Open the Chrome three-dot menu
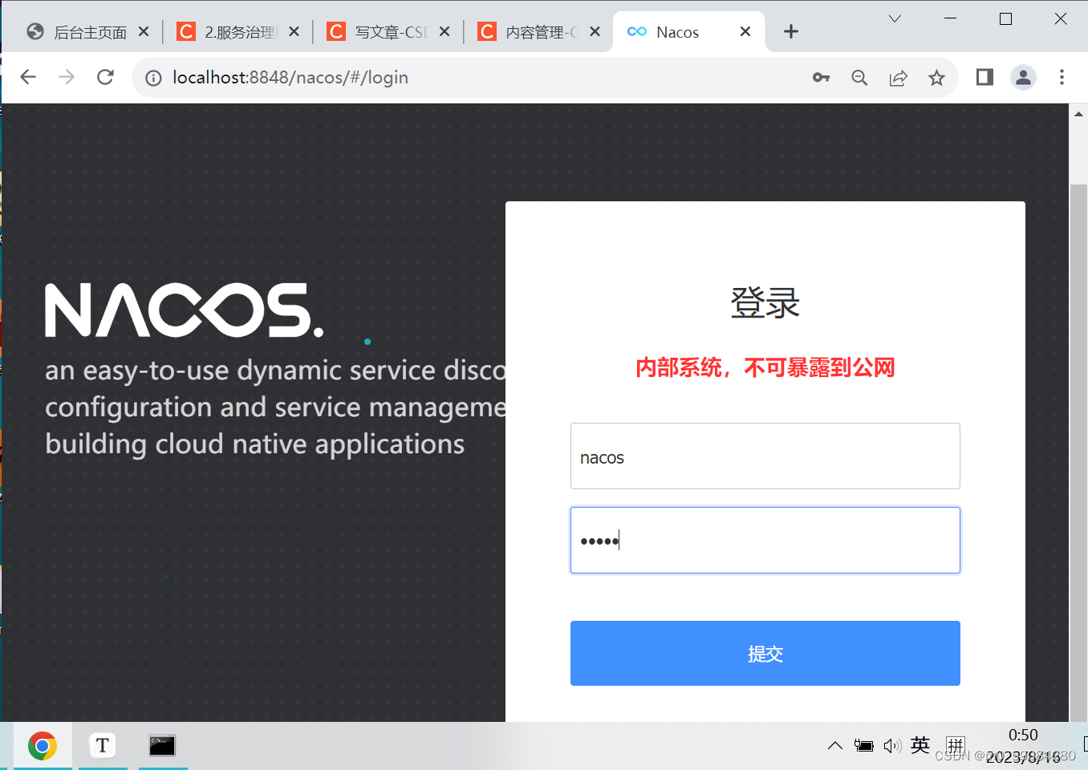This screenshot has height=770, width=1088. pos(1062,77)
